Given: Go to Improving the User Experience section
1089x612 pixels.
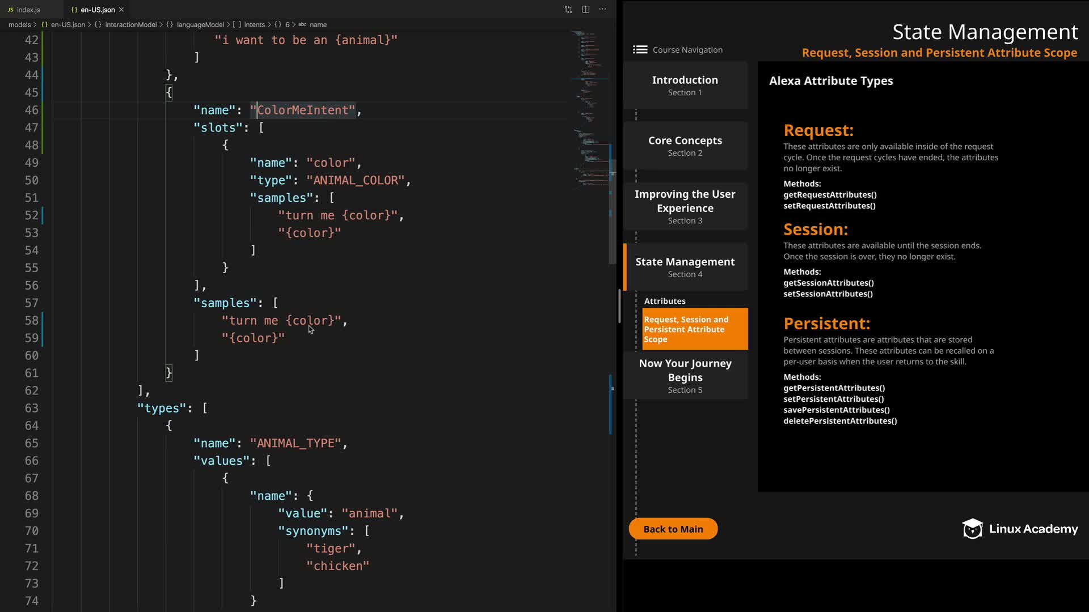Looking at the screenshot, I should point(685,206).
